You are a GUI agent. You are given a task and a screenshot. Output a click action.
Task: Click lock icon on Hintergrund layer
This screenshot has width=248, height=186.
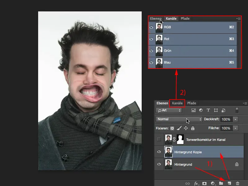237,164
